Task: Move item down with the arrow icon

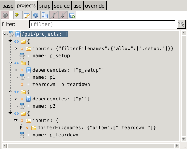Action: pos(63,15)
